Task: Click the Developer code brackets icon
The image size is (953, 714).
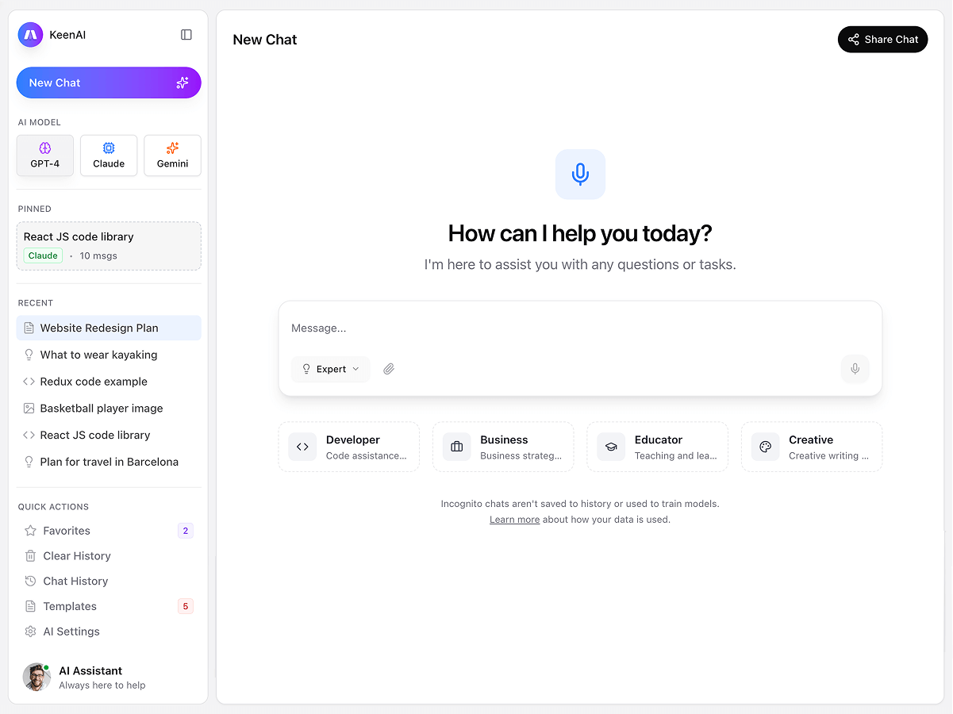Action: click(302, 447)
